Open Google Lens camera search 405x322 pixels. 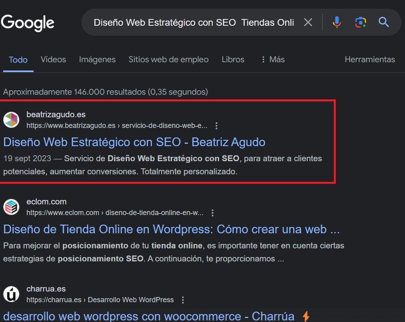coord(360,22)
